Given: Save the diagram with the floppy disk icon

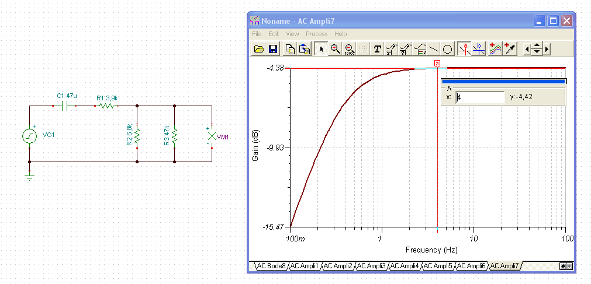Looking at the screenshot, I should (x=272, y=49).
